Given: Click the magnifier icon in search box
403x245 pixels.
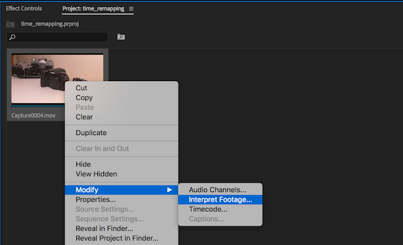Looking at the screenshot, I should click(13, 37).
